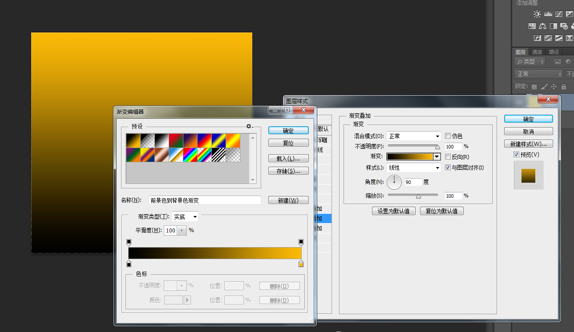
Task: Select the rainbow spectrum gradient preset
Action: click(190, 155)
